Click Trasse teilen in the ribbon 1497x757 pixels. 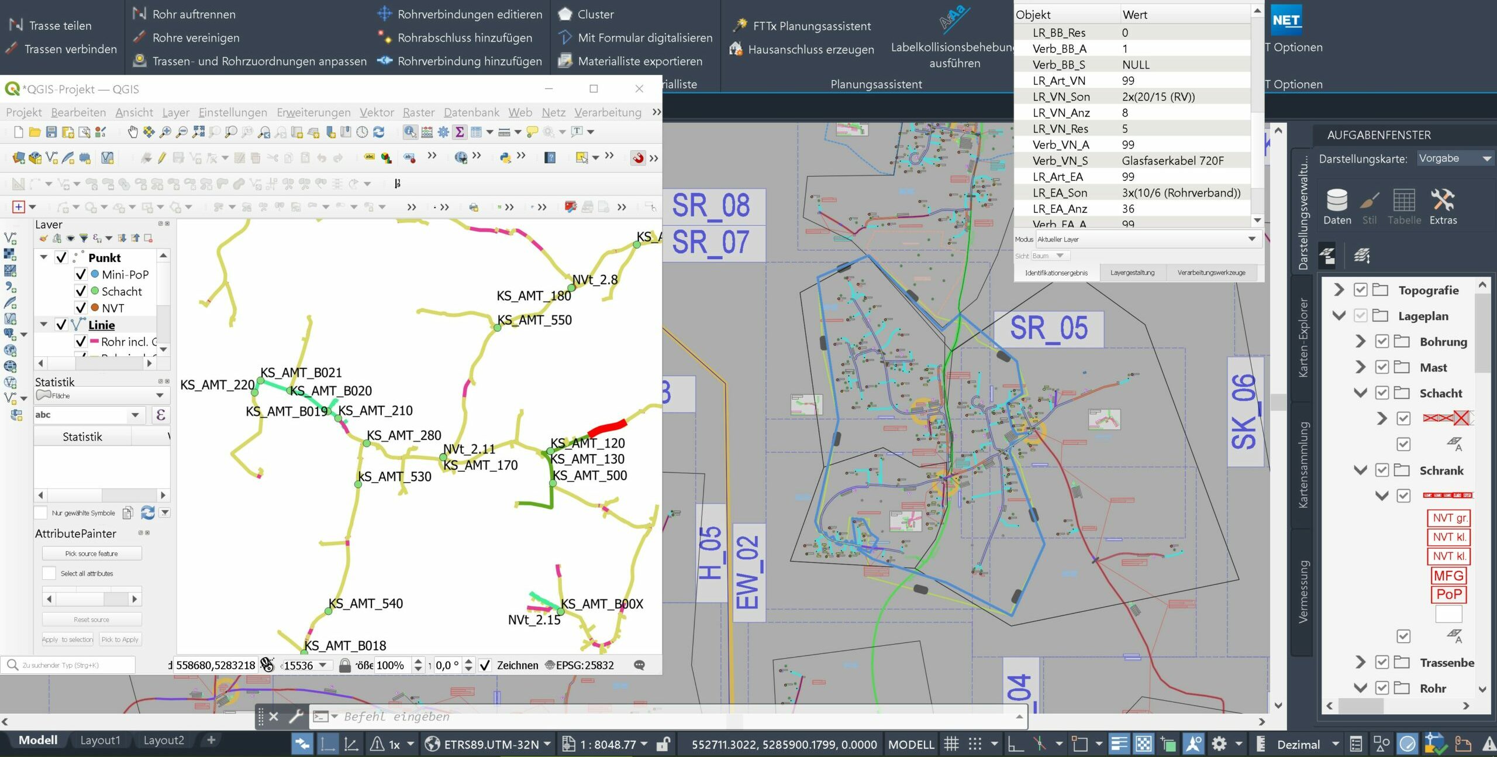(x=51, y=26)
